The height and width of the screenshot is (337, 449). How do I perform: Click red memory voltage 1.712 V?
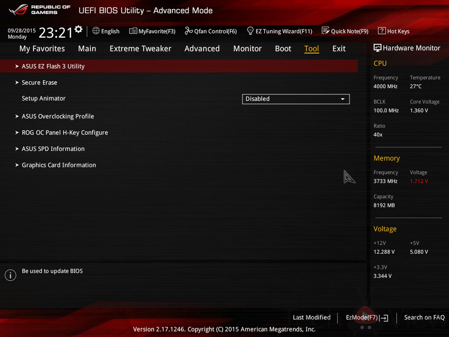click(419, 181)
